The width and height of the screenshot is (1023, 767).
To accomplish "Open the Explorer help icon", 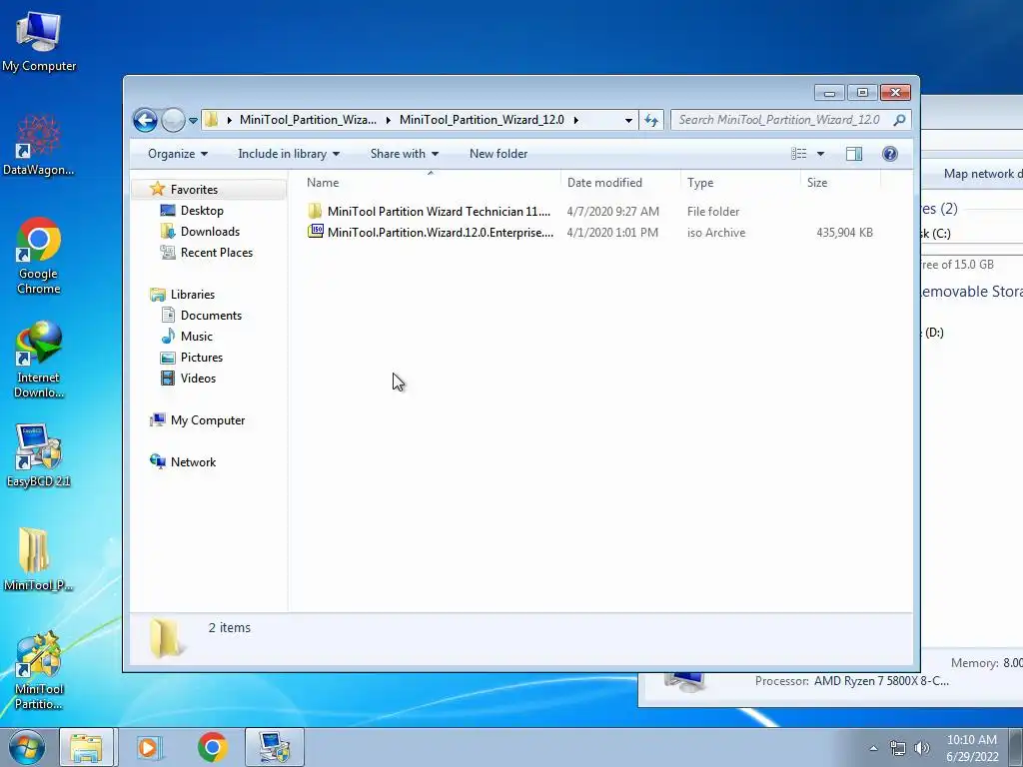I will click(x=890, y=154).
